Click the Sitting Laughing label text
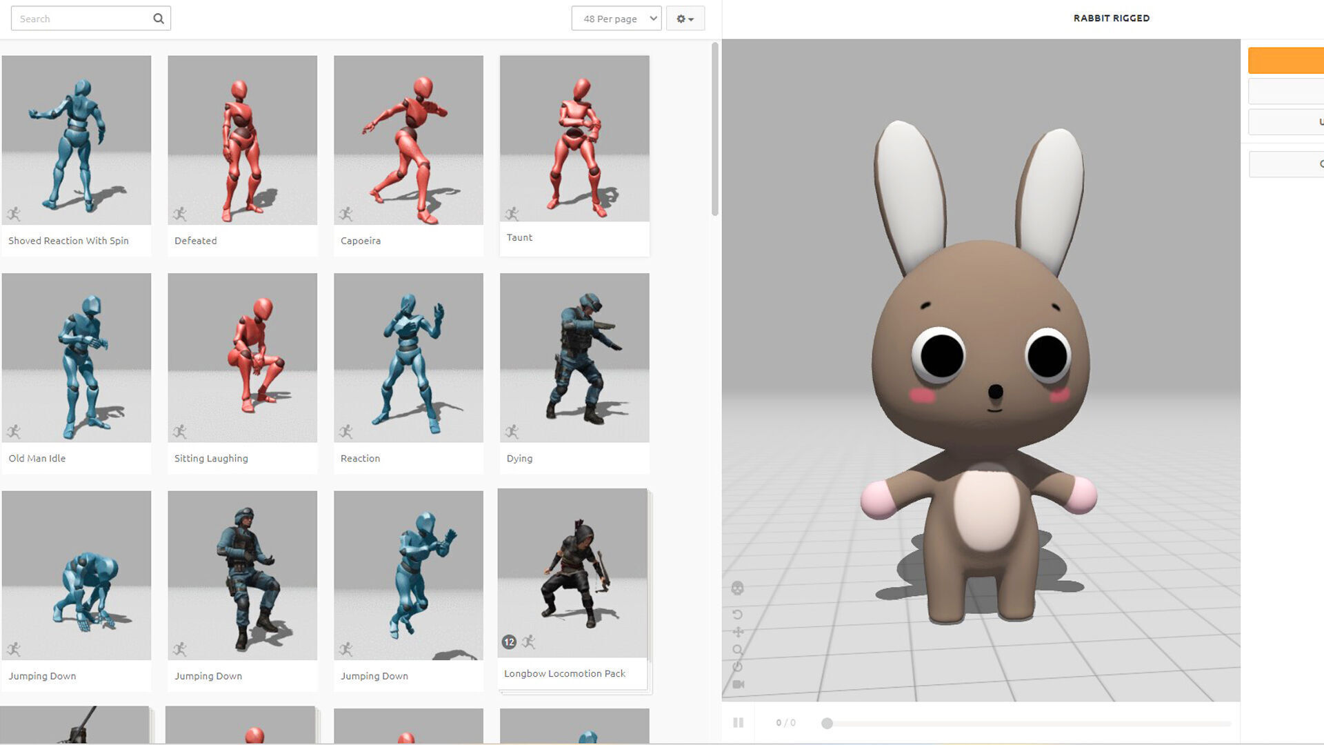The height and width of the screenshot is (745, 1324). [x=211, y=458]
